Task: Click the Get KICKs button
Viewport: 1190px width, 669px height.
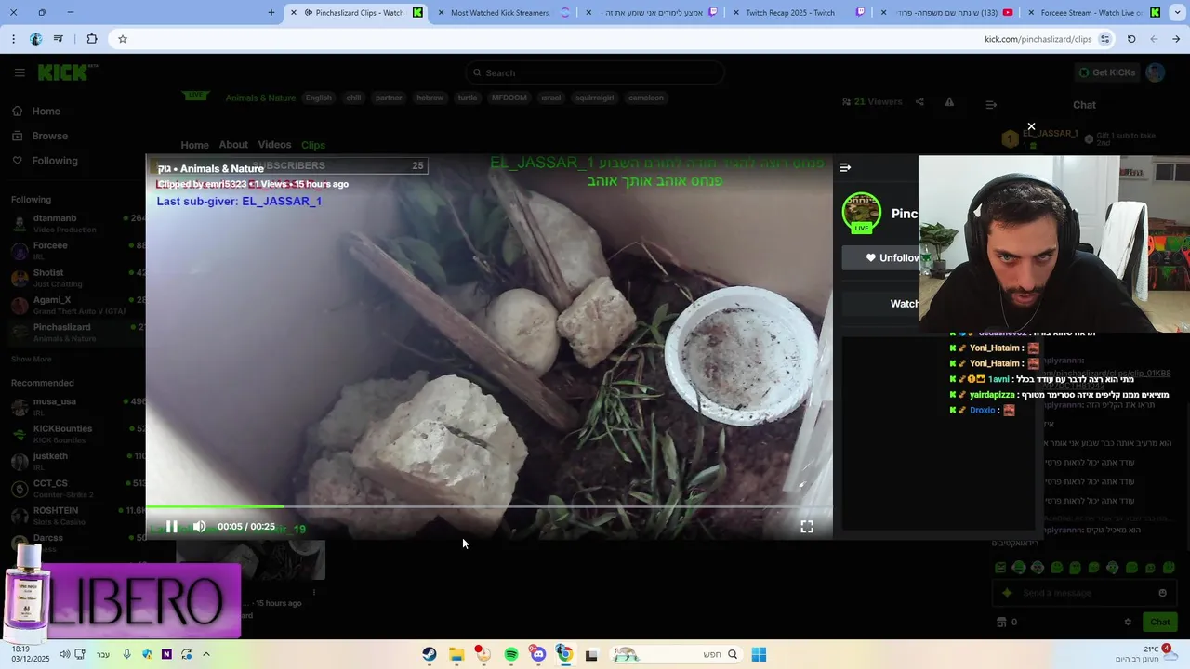Action: (x=1106, y=72)
